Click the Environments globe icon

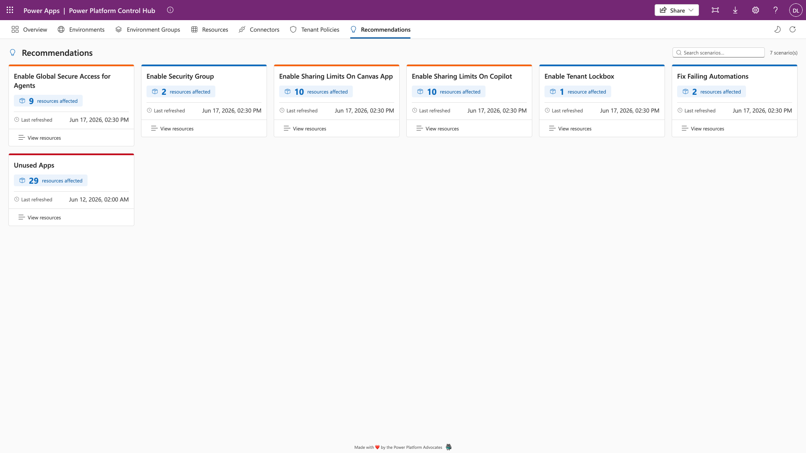pyautogui.click(x=61, y=29)
